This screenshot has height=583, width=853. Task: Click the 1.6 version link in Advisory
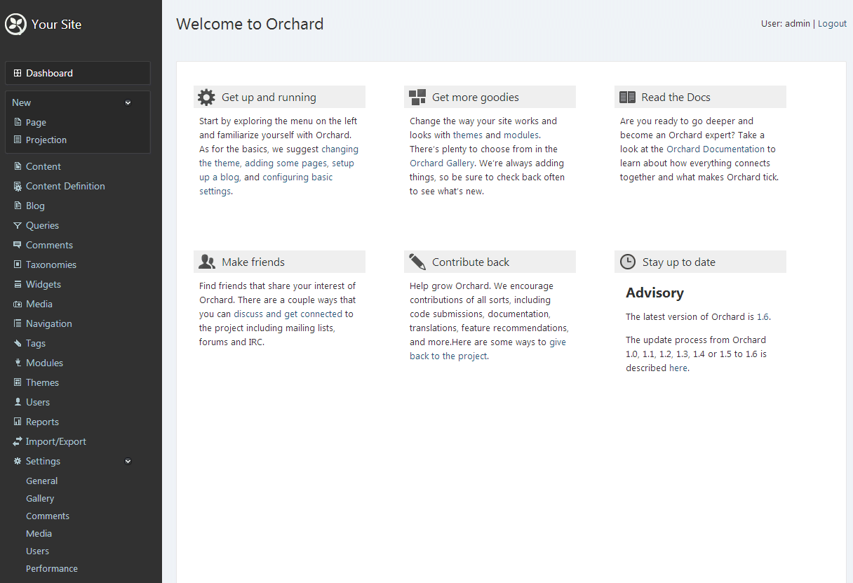pos(763,316)
